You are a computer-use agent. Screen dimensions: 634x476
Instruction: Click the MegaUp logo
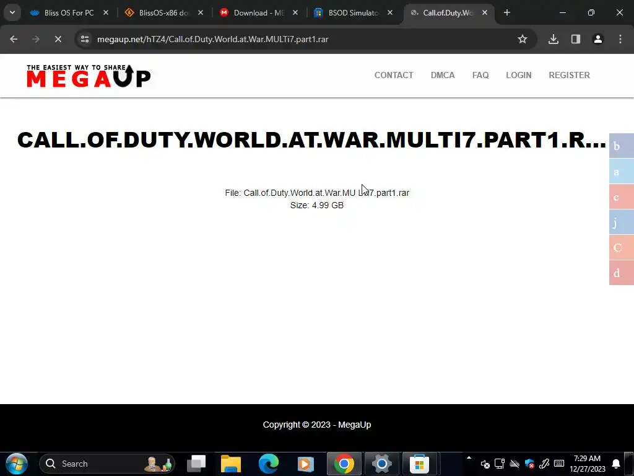89,76
